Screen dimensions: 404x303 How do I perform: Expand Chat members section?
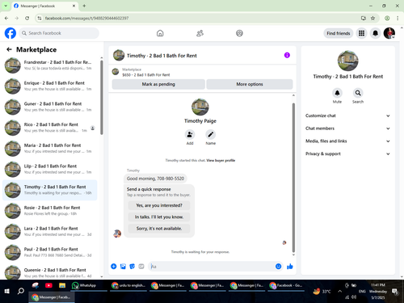tap(347, 128)
